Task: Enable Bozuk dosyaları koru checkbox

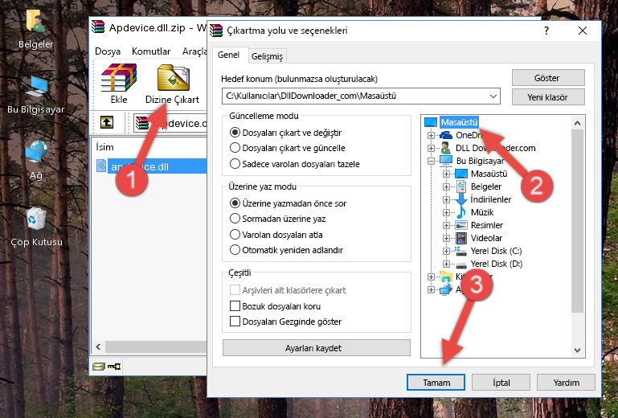Action: [x=235, y=306]
